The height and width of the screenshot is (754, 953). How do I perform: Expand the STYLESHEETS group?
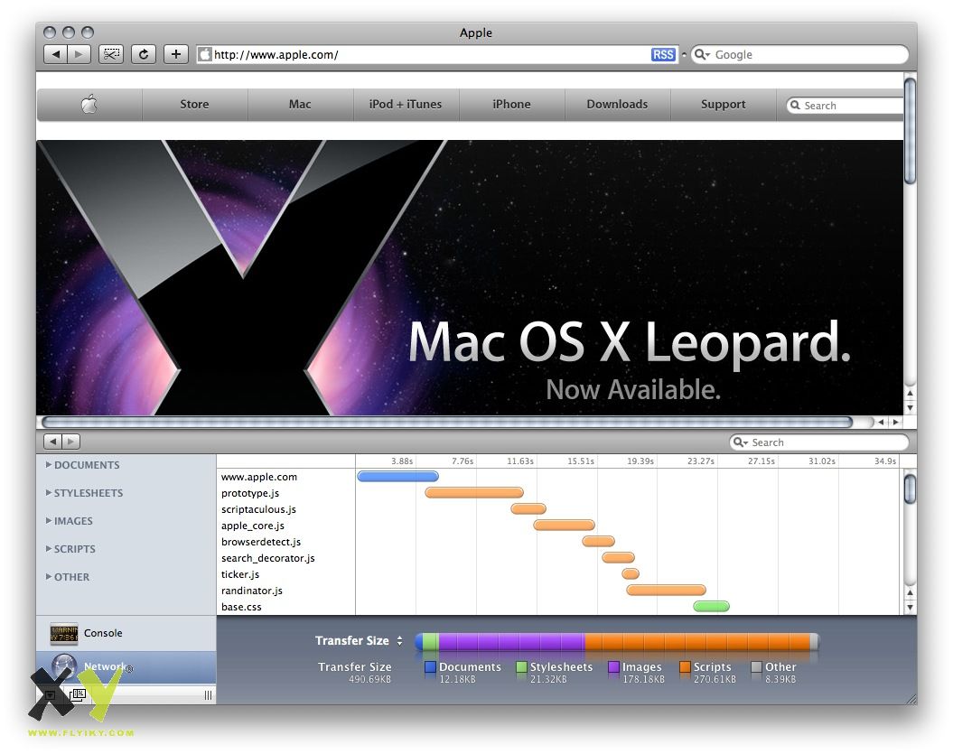click(49, 493)
